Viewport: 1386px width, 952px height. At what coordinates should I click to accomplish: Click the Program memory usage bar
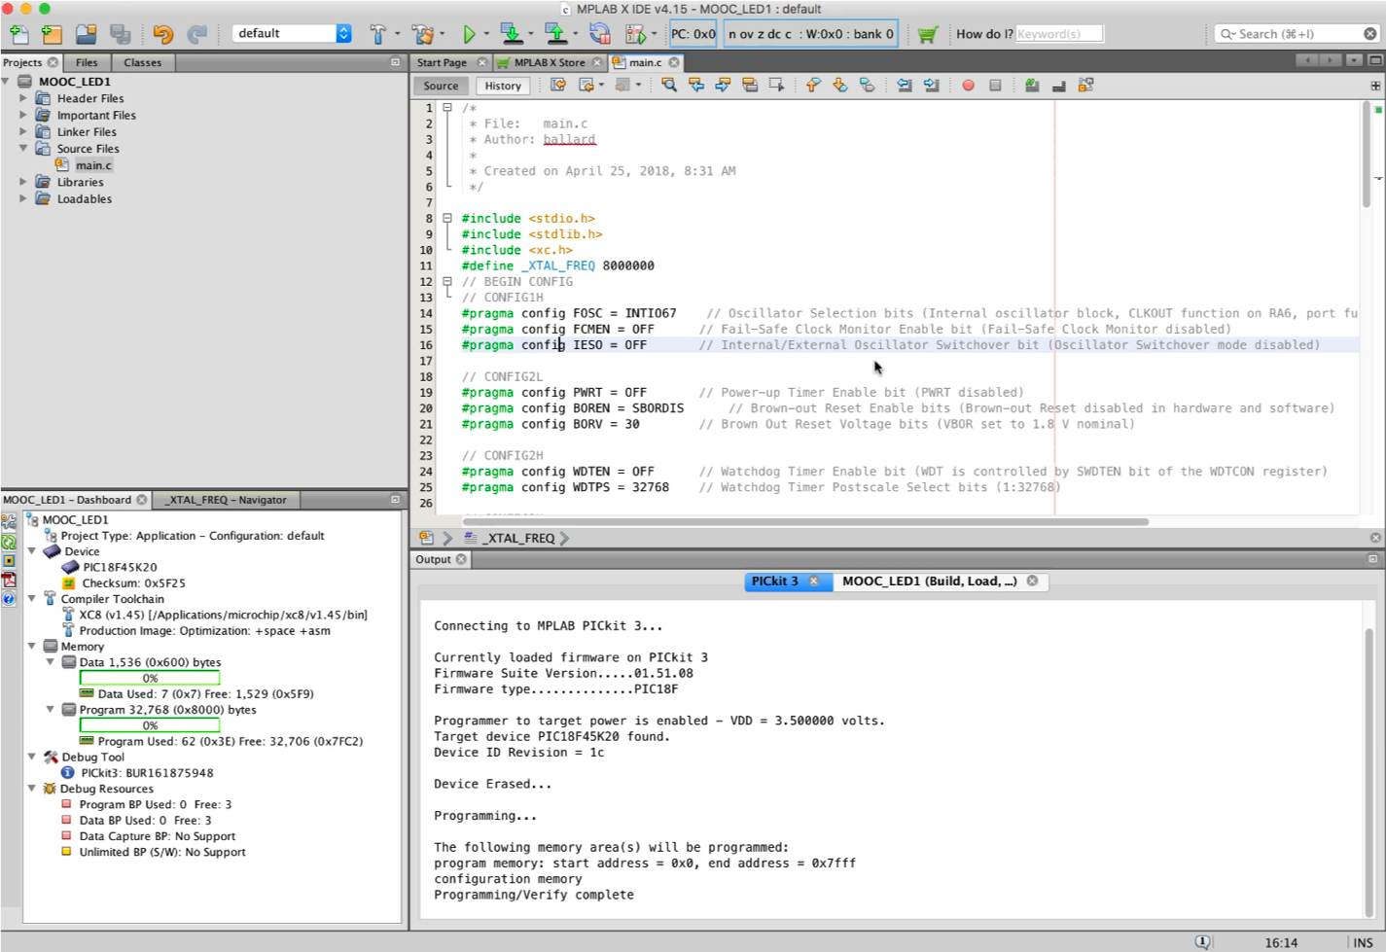149,725
